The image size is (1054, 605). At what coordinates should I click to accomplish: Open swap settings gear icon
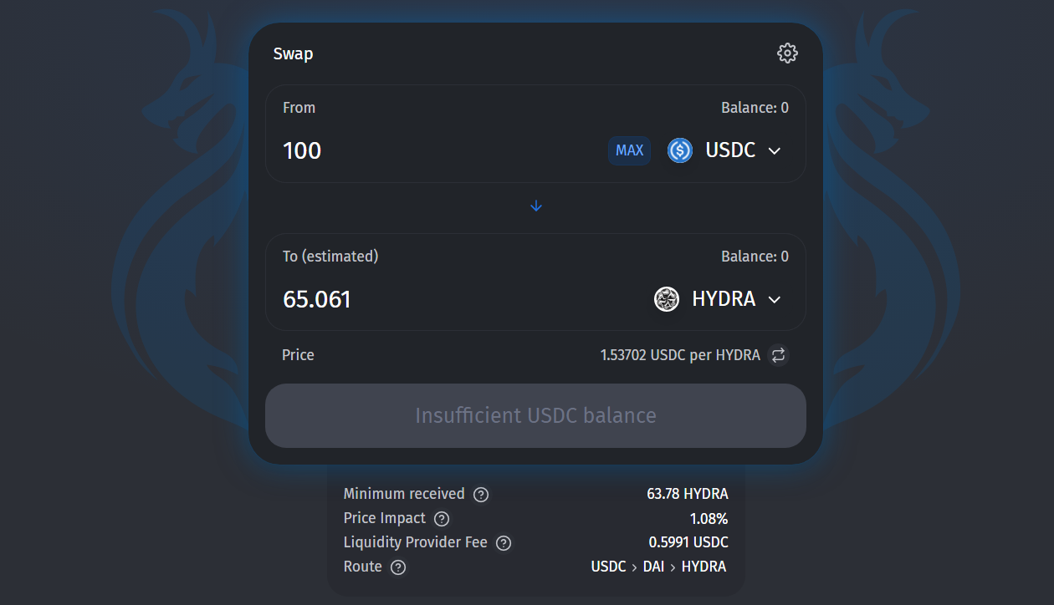click(787, 53)
